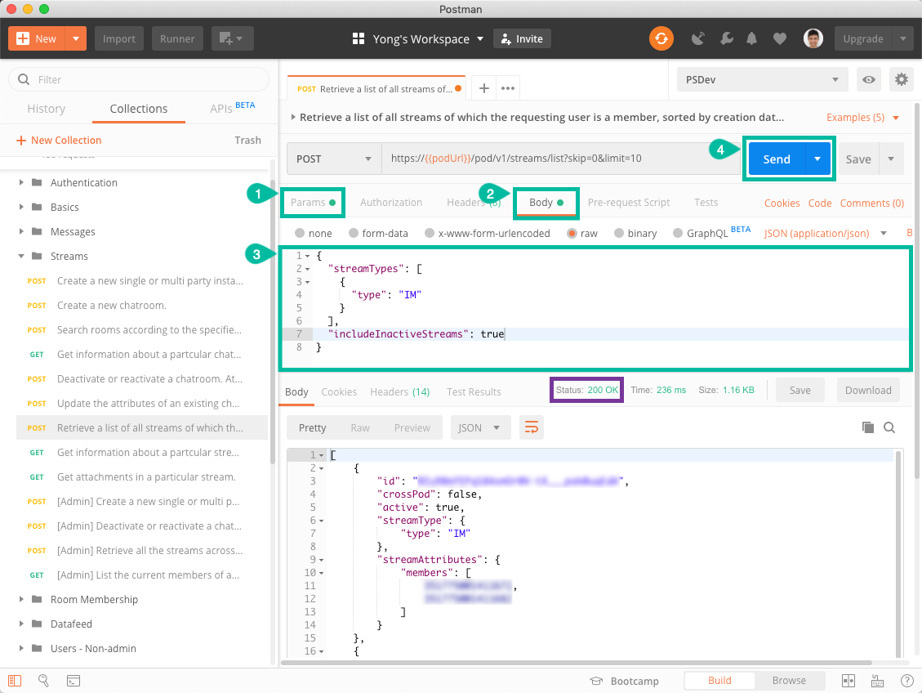Toggle the response line wrap icon
Viewport: 922px width, 693px height.
(531, 427)
